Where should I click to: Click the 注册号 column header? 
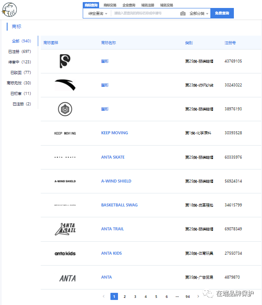(x=230, y=43)
